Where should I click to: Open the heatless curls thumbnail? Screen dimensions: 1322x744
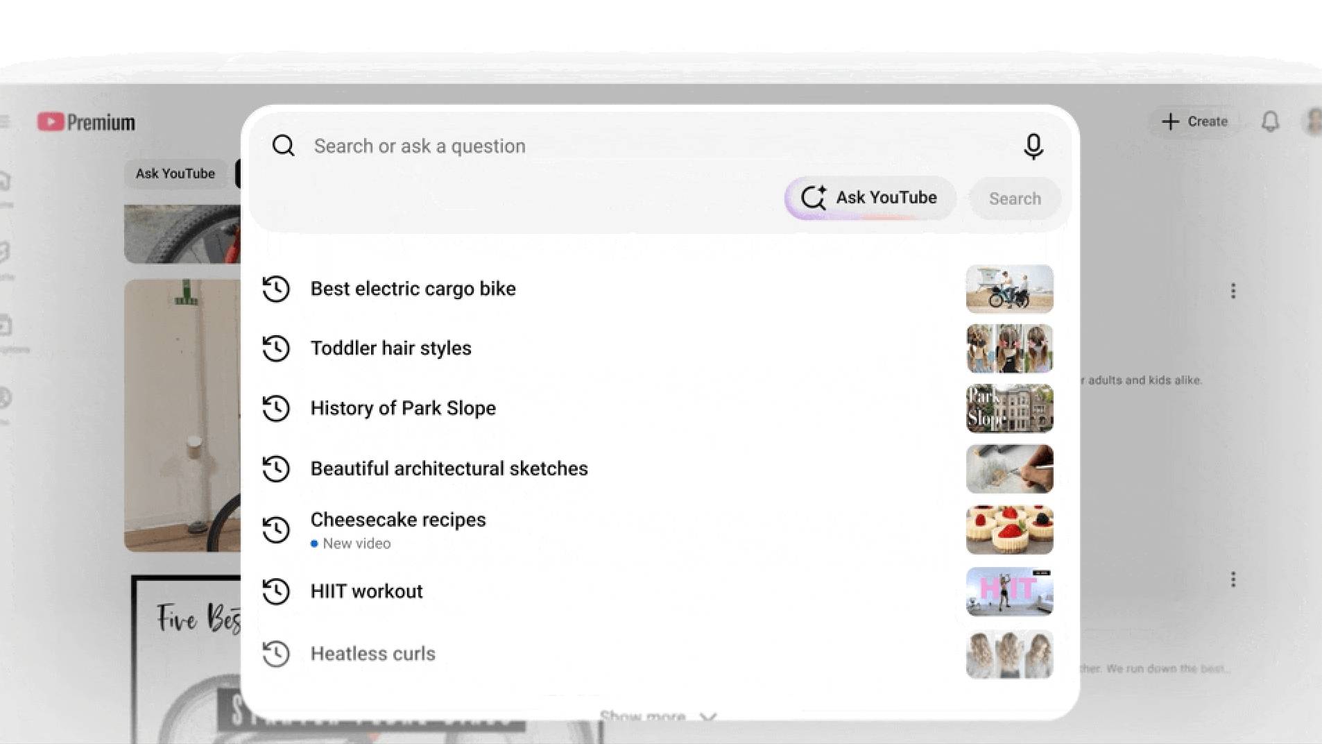point(1009,654)
